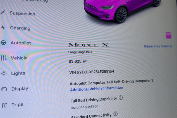
Task: Click the Charging lightning bolt icon
Action: coord(3,27)
